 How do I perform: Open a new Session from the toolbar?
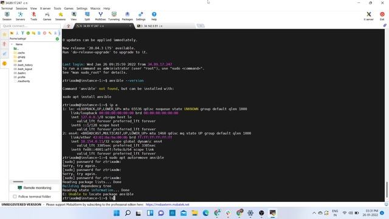point(7,16)
